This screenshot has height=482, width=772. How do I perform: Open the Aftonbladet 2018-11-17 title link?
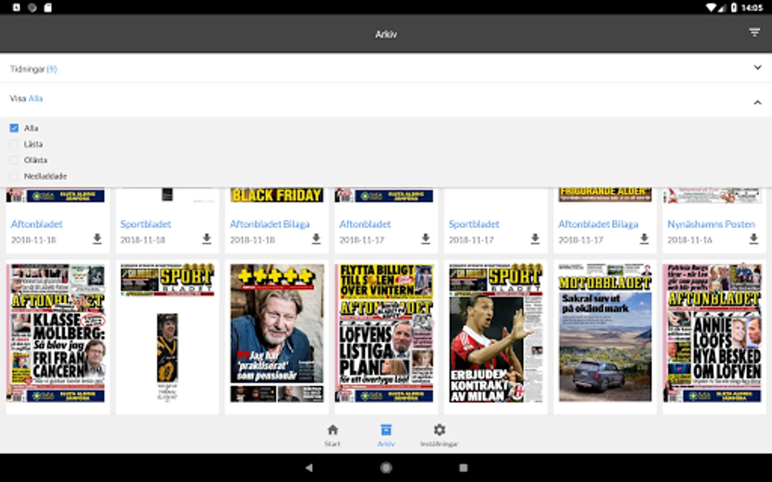[x=365, y=224]
